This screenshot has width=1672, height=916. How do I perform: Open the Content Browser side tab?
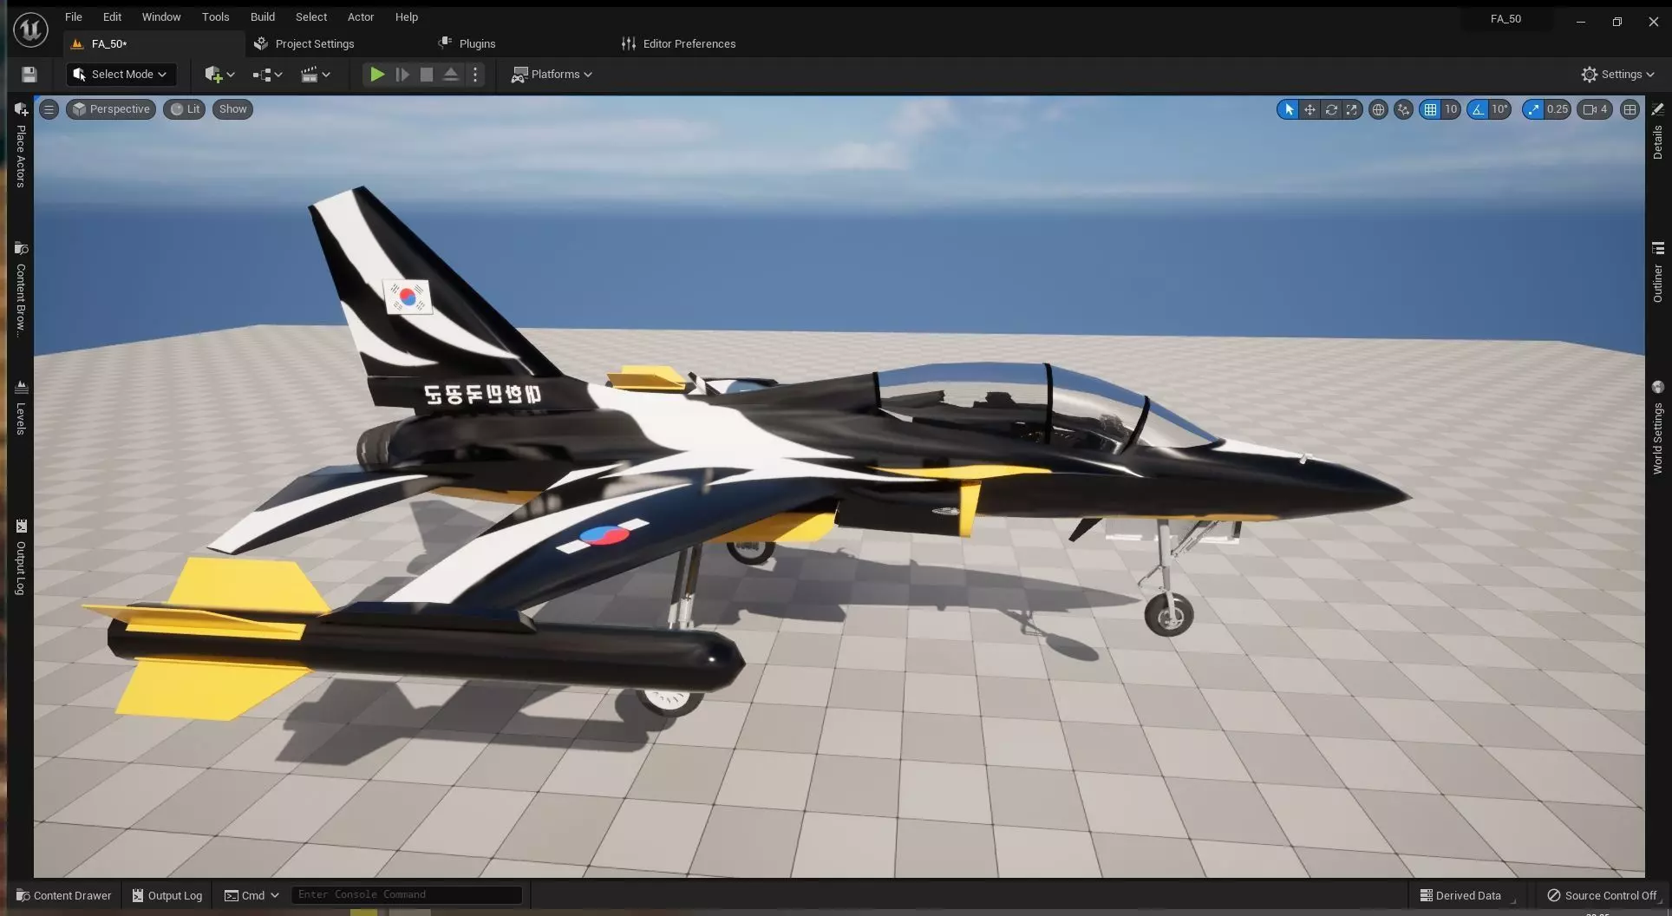pos(21,289)
